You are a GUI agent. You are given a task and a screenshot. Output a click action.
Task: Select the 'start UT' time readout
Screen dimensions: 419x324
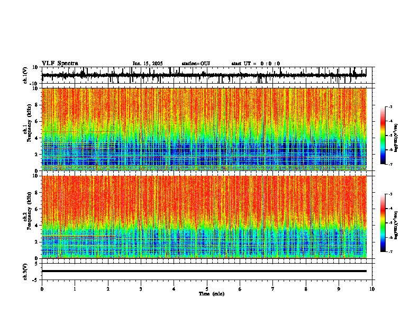pyautogui.click(x=256, y=64)
